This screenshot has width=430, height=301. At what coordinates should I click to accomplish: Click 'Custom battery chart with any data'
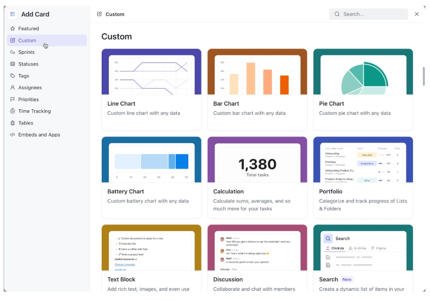(148, 201)
